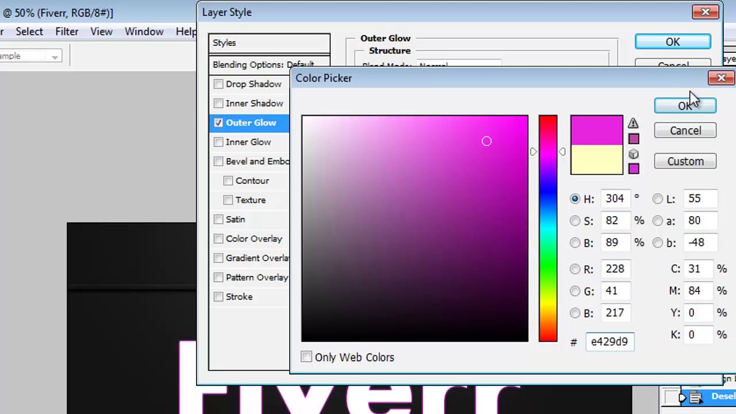
Task: Click the out-of-gamut warning triangle icon
Action: tap(633, 123)
